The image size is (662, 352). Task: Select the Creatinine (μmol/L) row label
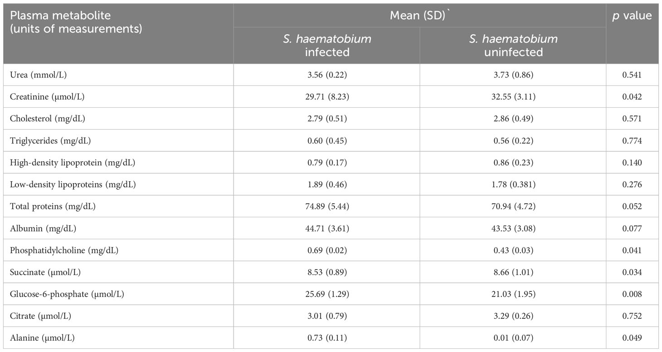pyautogui.click(x=48, y=97)
